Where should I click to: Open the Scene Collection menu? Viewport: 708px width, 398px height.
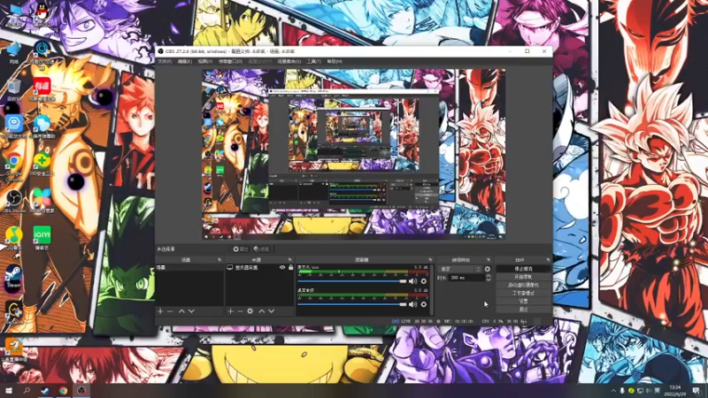coord(289,61)
